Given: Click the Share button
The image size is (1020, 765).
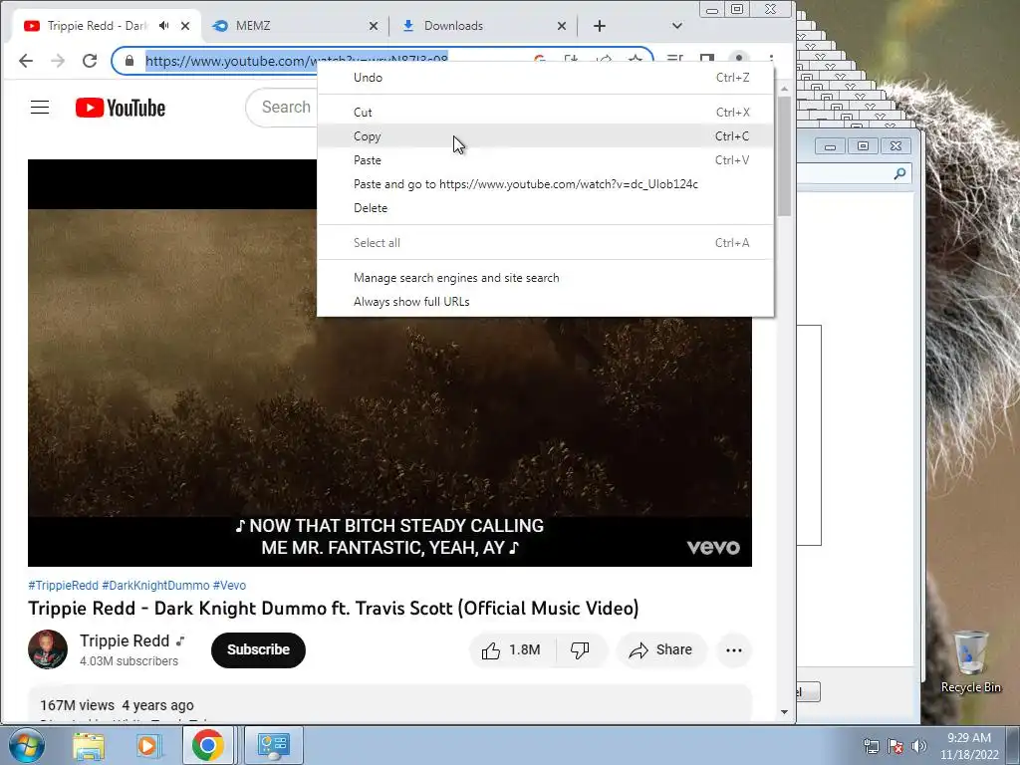Looking at the screenshot, I should click(661, 649).
